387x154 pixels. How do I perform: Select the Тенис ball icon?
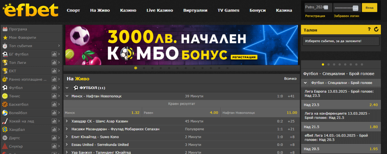pos(5,96)
